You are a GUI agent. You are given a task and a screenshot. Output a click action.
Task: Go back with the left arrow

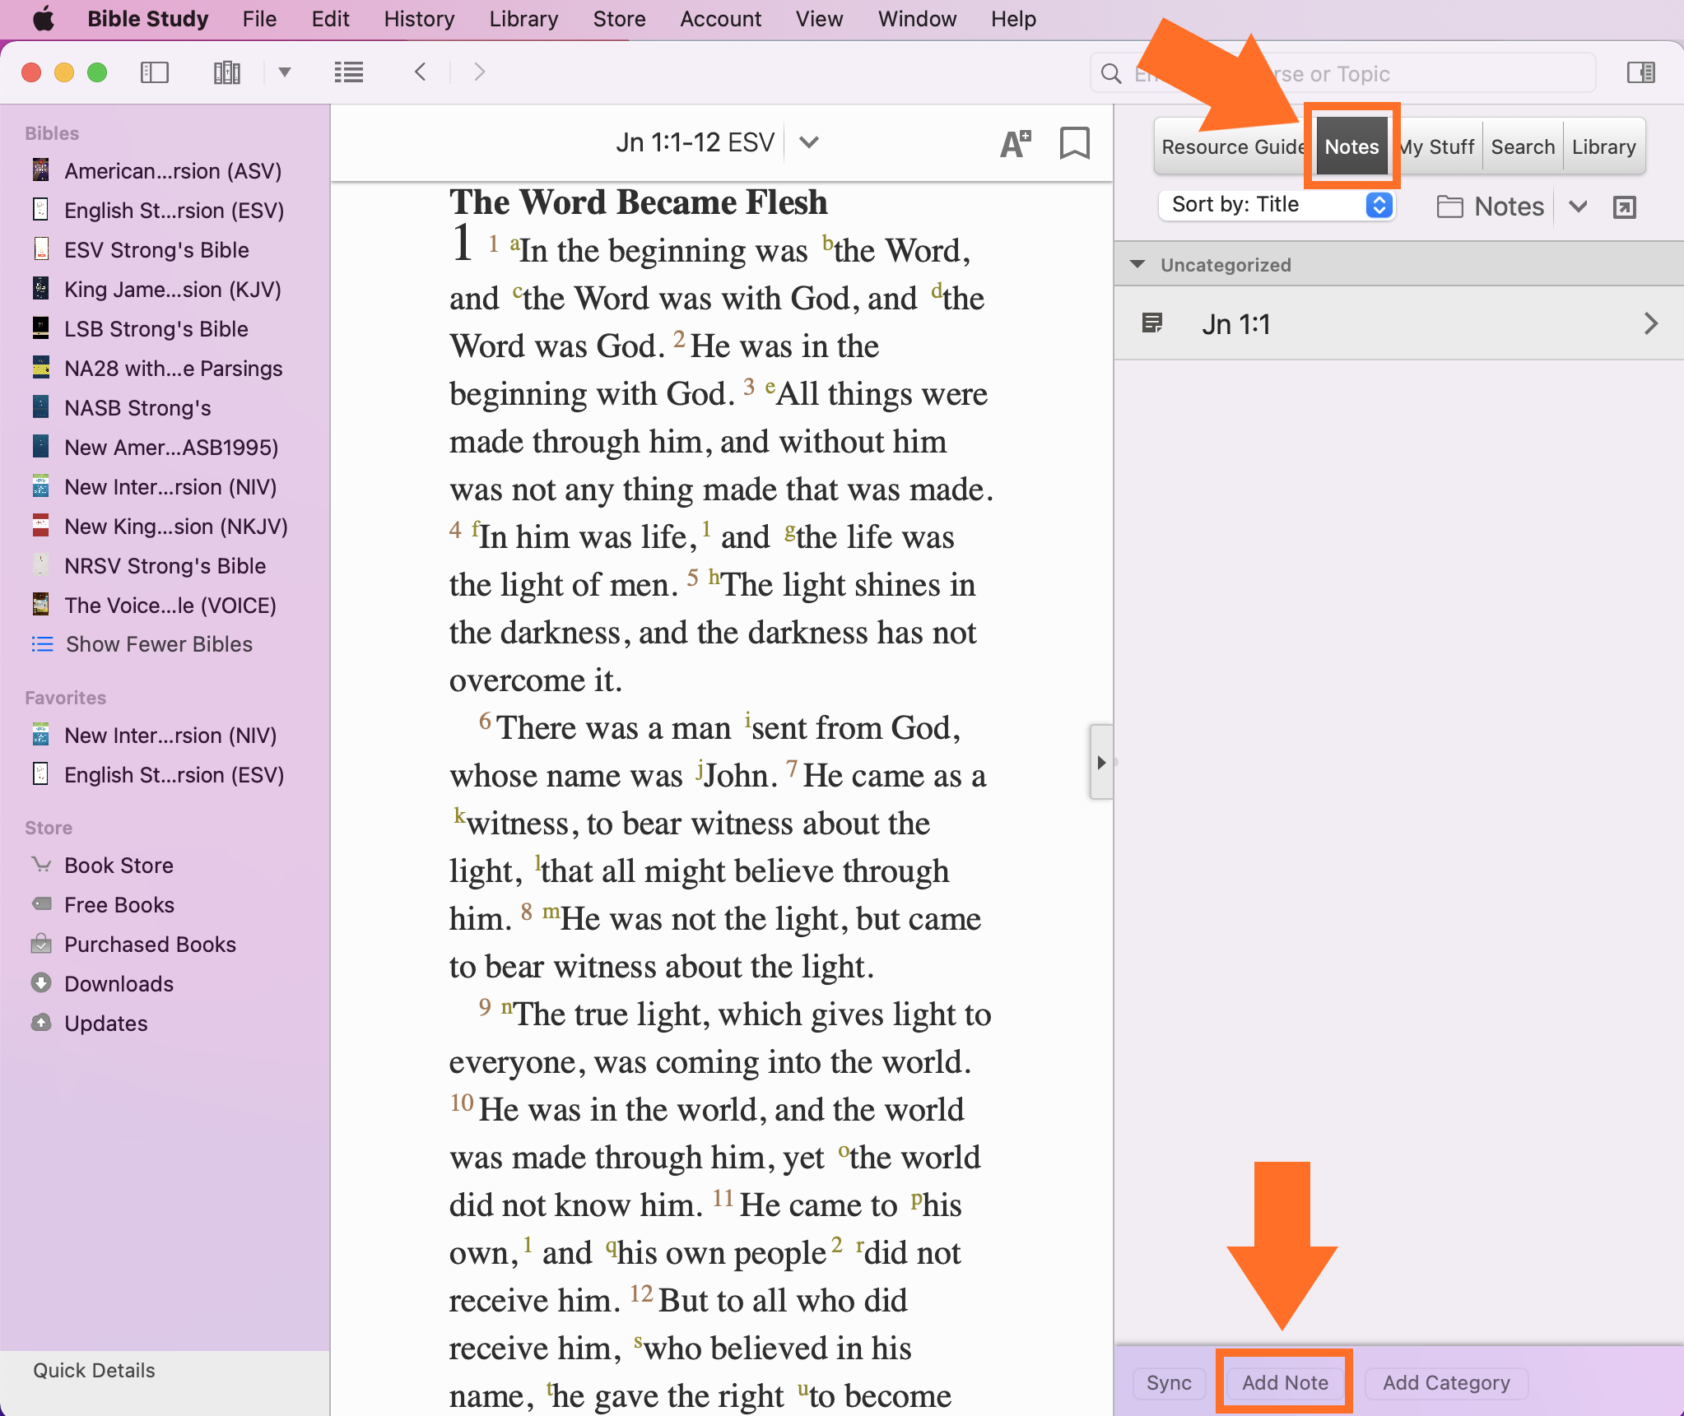pyautogui.click(x=421, y=72)
